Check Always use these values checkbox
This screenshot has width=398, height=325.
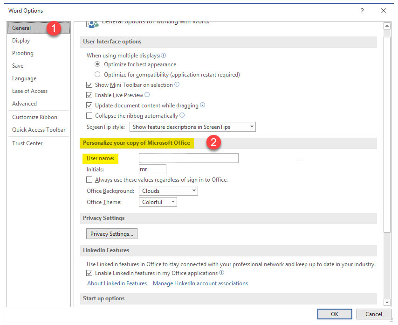click(x=89, y=180)
